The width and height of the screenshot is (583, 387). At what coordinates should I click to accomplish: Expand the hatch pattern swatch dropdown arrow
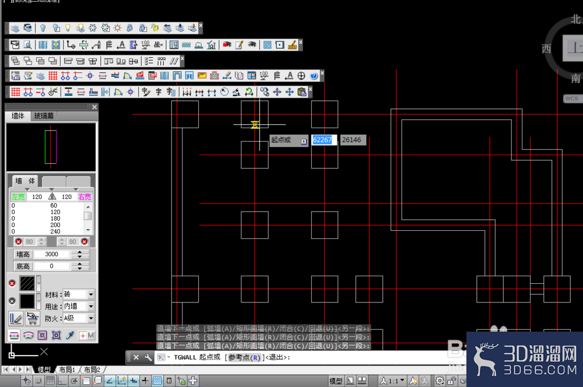[x=38, y=283]
